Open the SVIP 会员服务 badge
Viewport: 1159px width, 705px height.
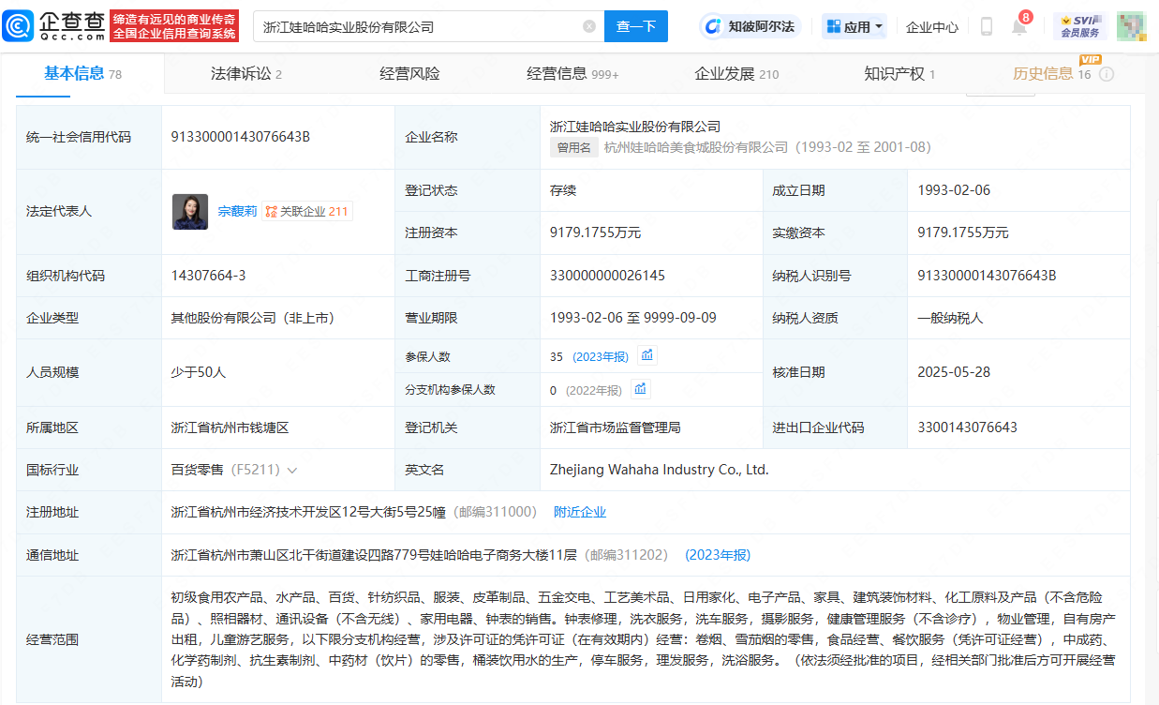[x=1080, y=26]
